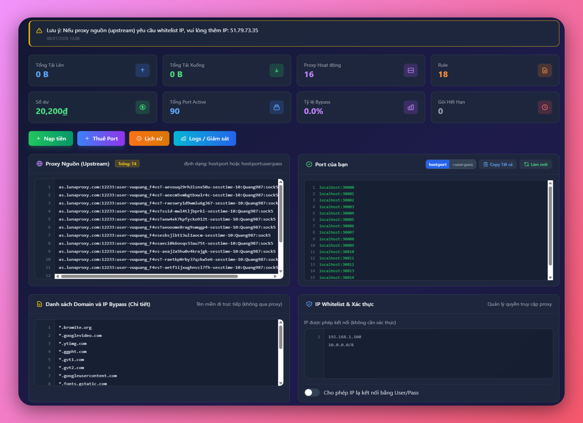
Task: Click the yellow document icon beside Danh sách Domain
Action: (x=39, y=304)
